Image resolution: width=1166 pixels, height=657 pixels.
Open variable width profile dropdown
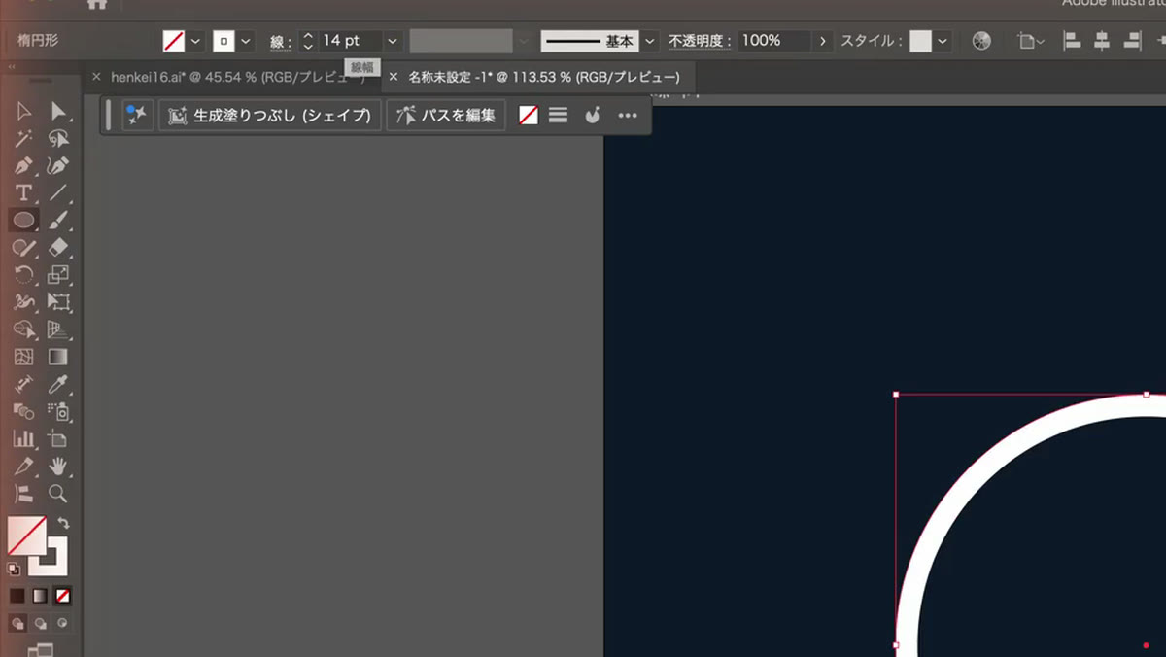525,41
